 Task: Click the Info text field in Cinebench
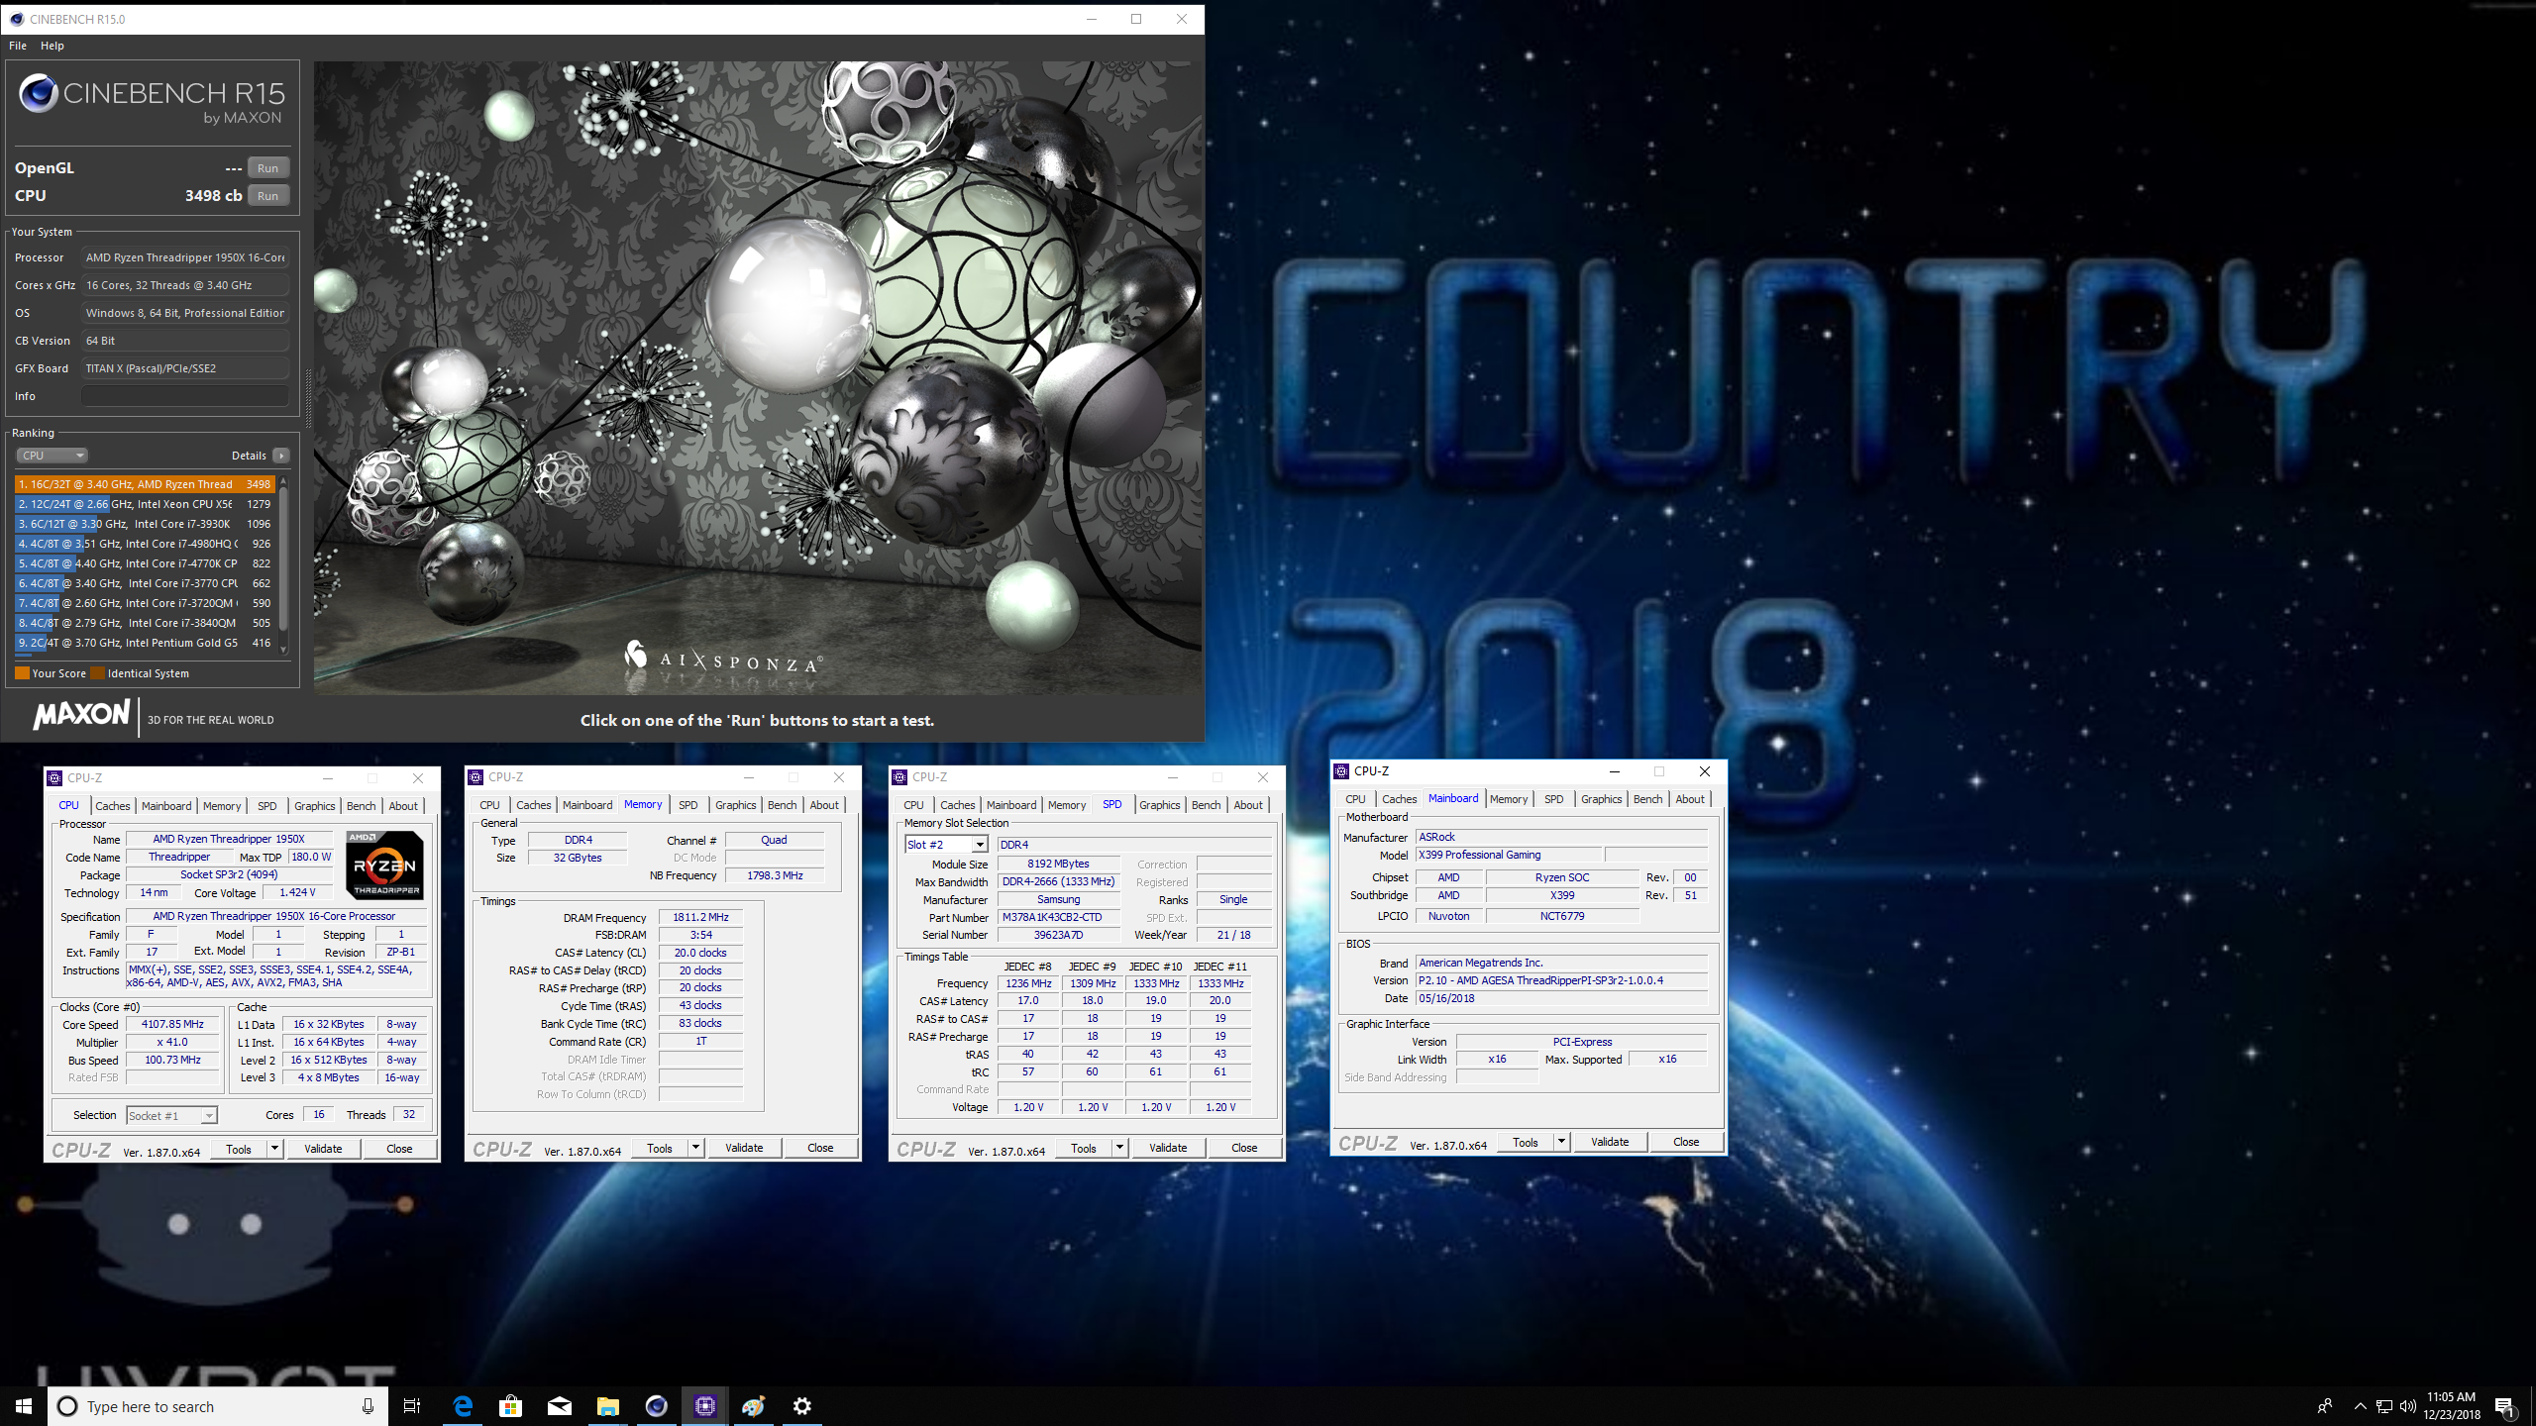pyautogui.click(x=185, y=396)
